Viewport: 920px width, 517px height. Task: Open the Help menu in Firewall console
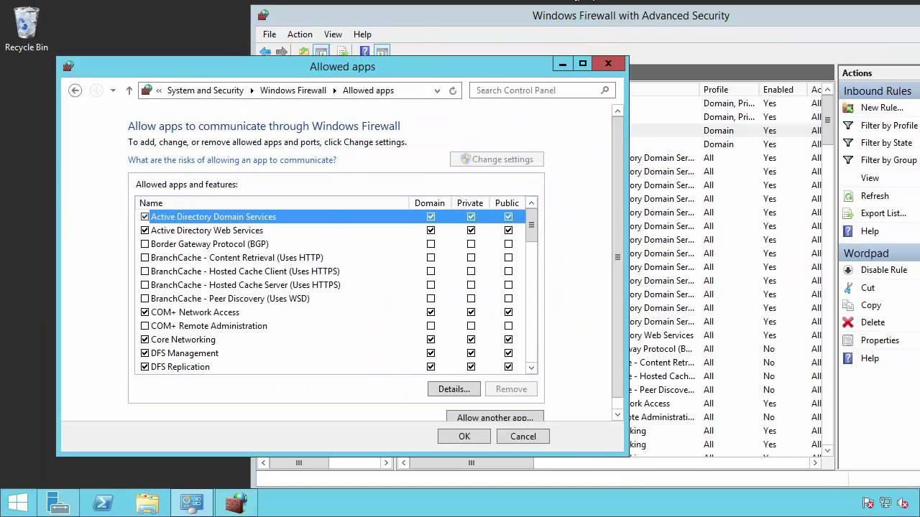click(362, 34)
